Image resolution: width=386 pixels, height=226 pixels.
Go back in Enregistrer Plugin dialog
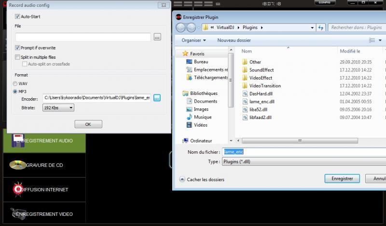click(x=180, y=27)
